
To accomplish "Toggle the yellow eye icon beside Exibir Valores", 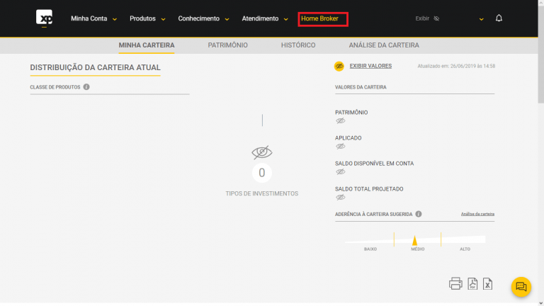I will 339,66.
